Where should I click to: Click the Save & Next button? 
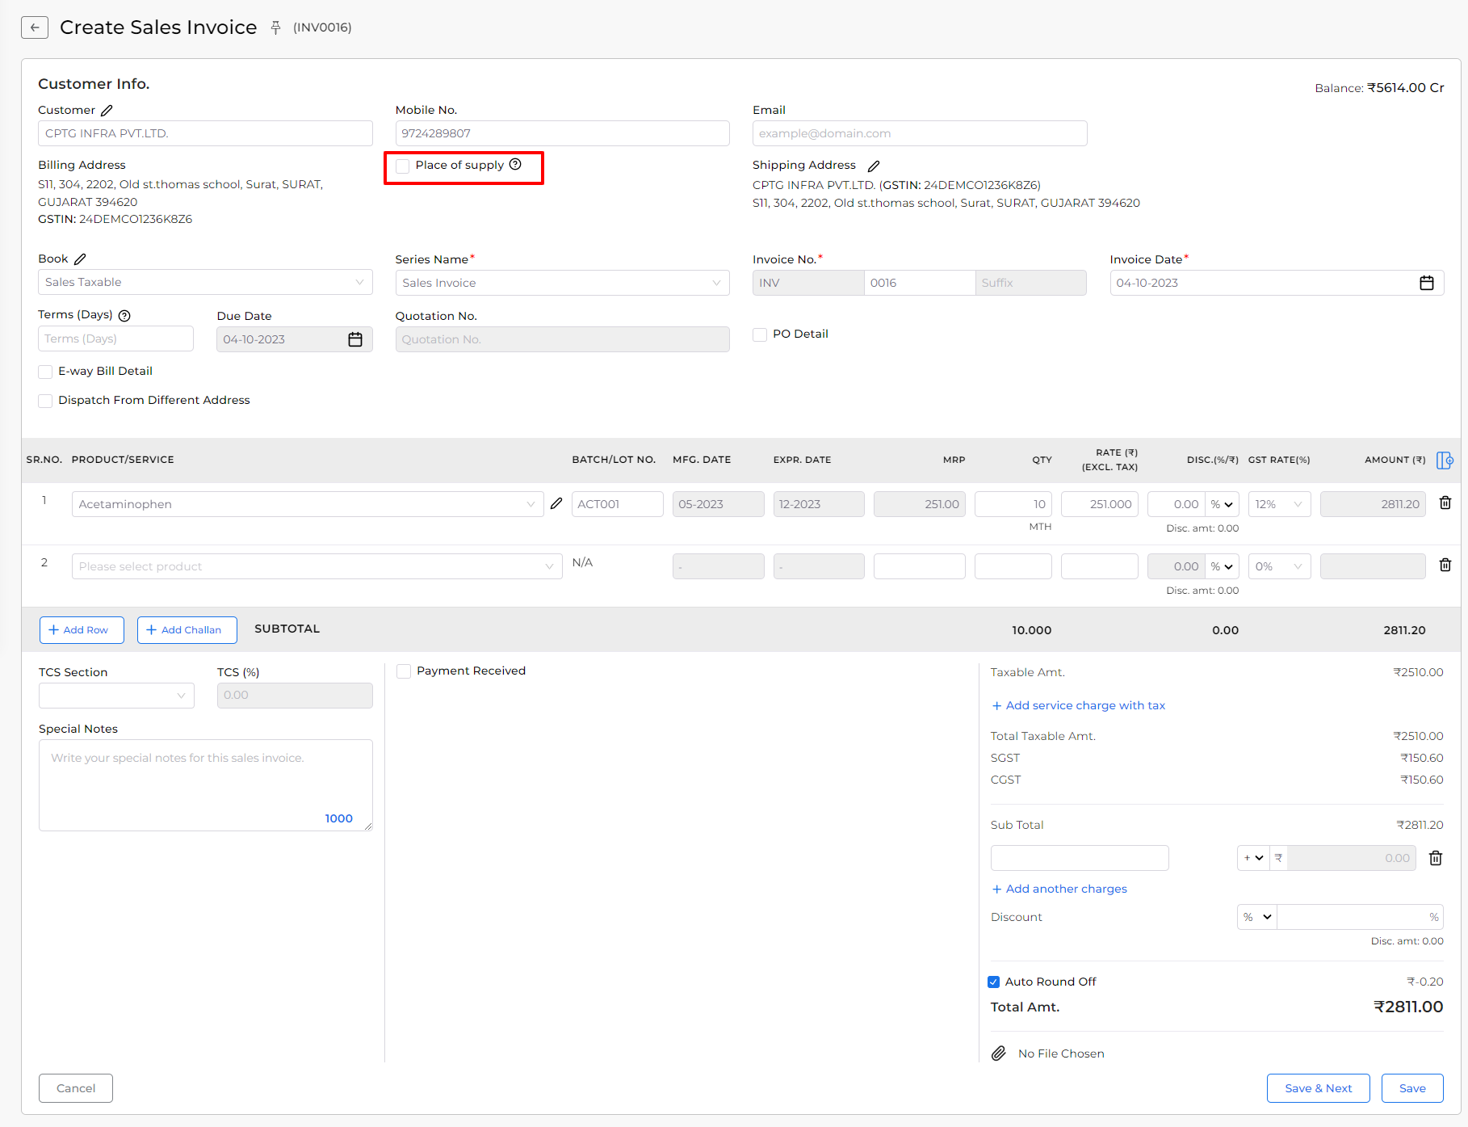[x=1318, y=1088]
